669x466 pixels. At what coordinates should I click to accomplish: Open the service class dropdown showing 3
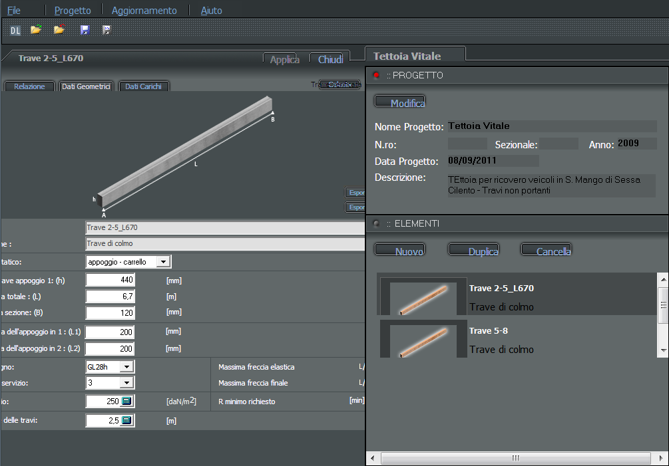tap(110, 383)
